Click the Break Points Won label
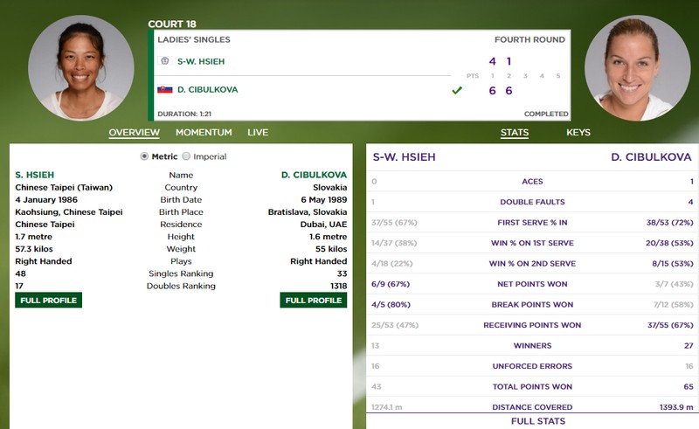 532,305
